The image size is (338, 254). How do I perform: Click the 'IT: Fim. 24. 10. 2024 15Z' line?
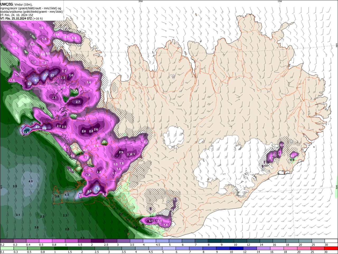pyautogui.click(x=17, y=15)
